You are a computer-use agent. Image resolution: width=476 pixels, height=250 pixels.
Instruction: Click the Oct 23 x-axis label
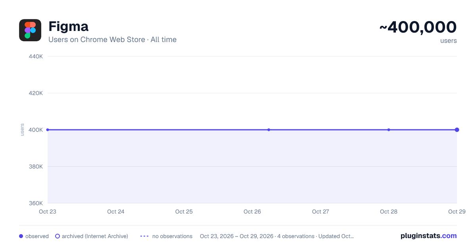click(x=48, y=212)
